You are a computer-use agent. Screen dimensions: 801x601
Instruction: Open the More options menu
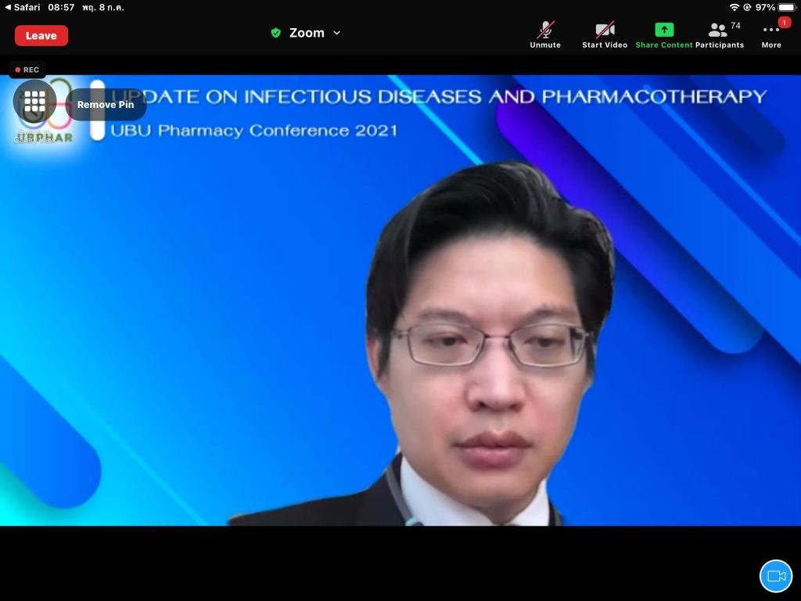(771, 34)
